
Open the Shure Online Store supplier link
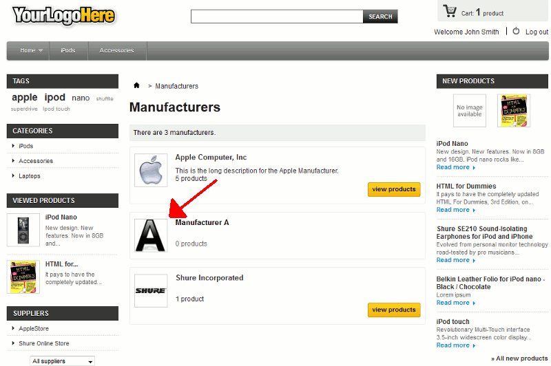[x=44, y=343]
